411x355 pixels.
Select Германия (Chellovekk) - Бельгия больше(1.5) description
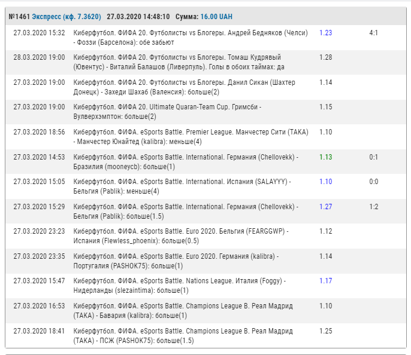point(186,212)
